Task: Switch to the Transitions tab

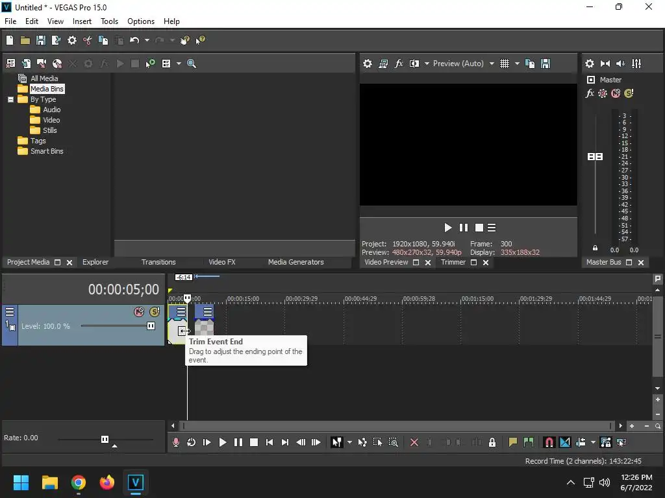Action: [158, 262]
